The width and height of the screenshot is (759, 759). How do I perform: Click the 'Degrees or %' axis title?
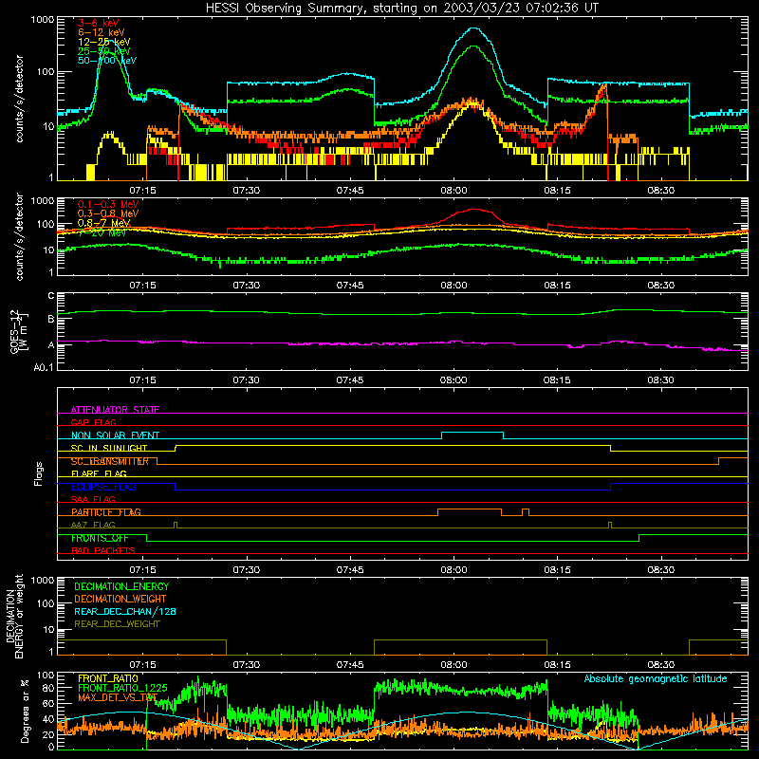tap(25, 711)
